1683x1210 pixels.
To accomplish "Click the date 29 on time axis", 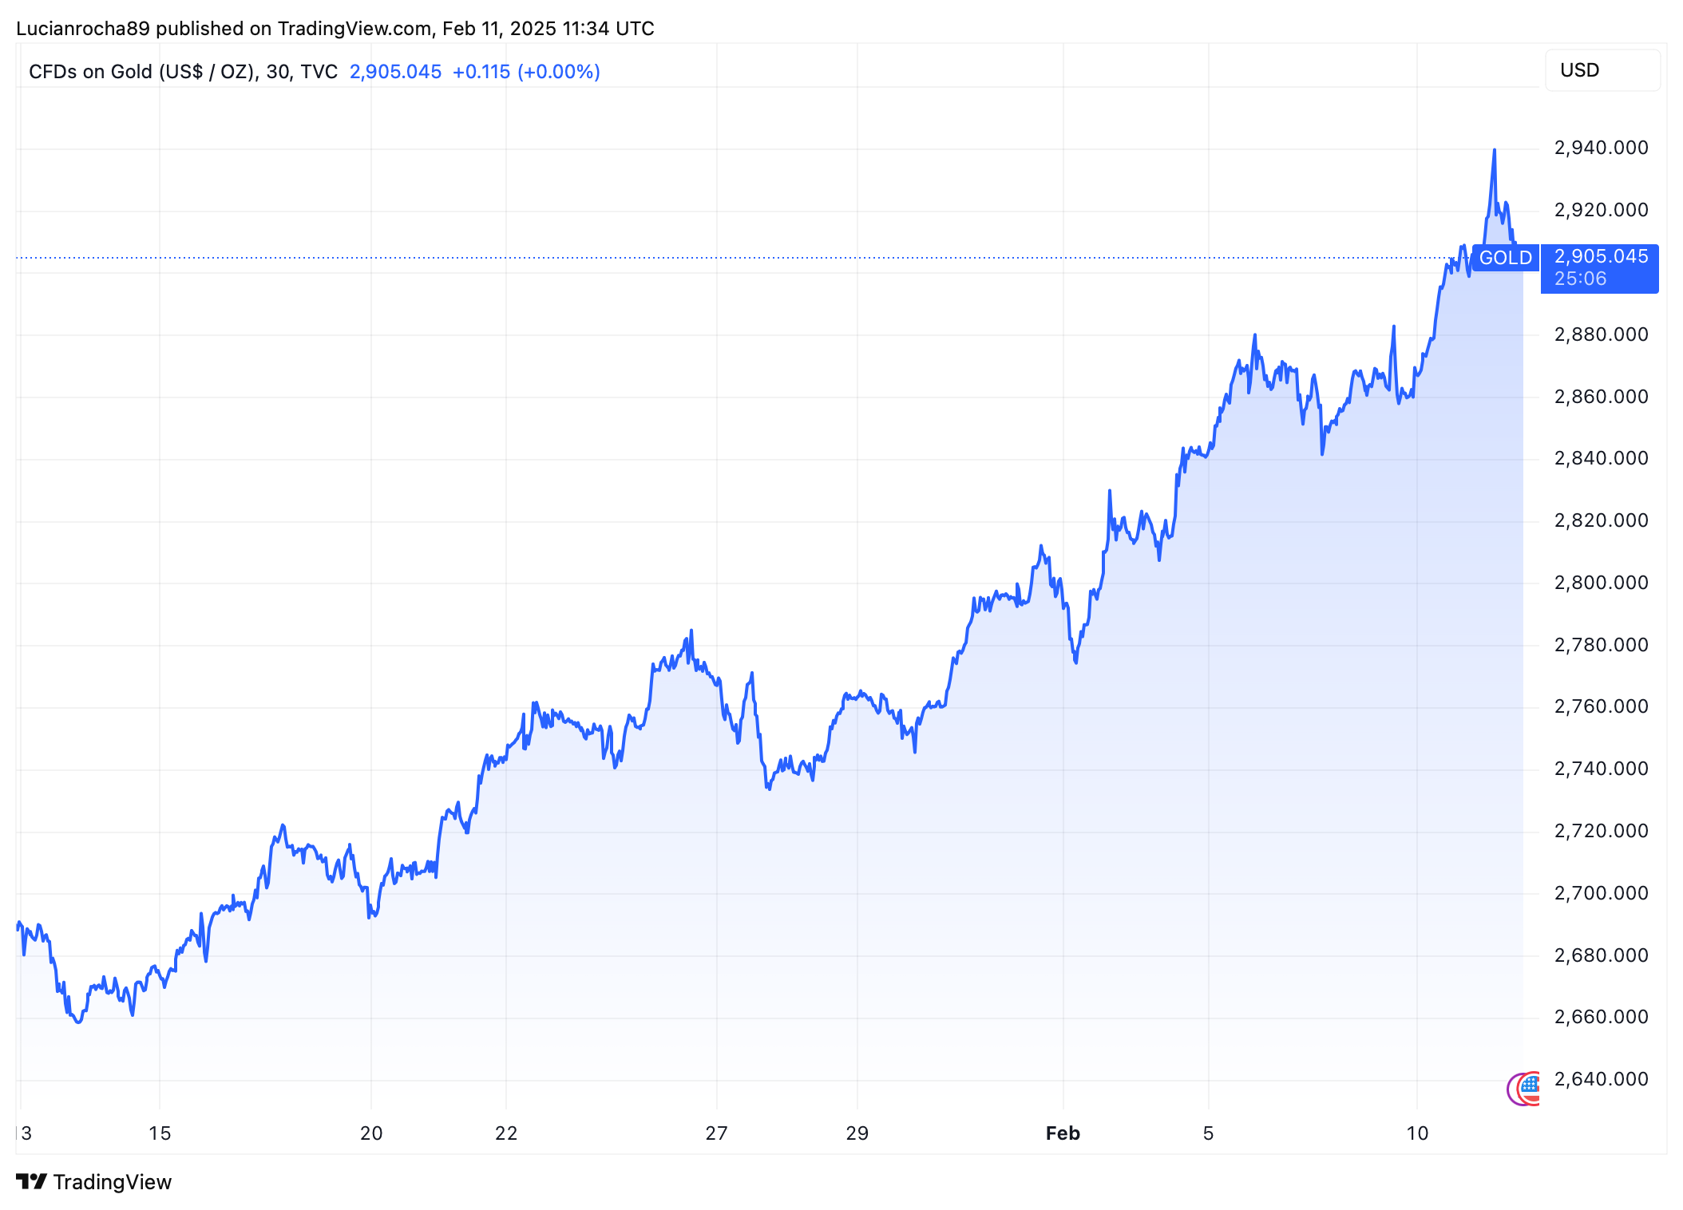I will [x=857, y=1133].
